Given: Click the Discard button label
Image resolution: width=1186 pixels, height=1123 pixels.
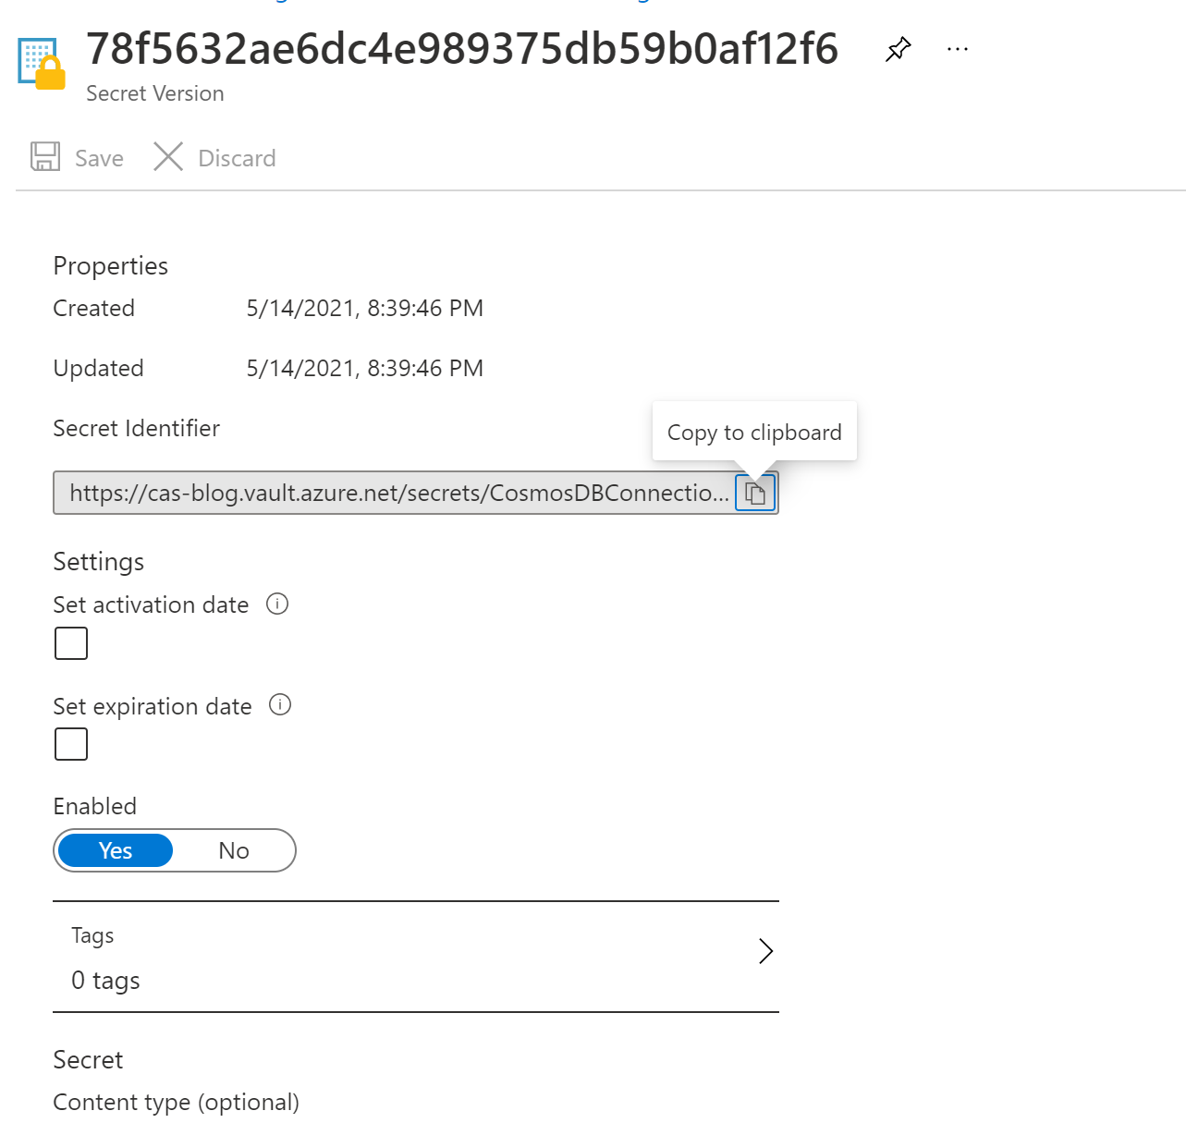Looking at the screenshot, I should coord(237,158).
